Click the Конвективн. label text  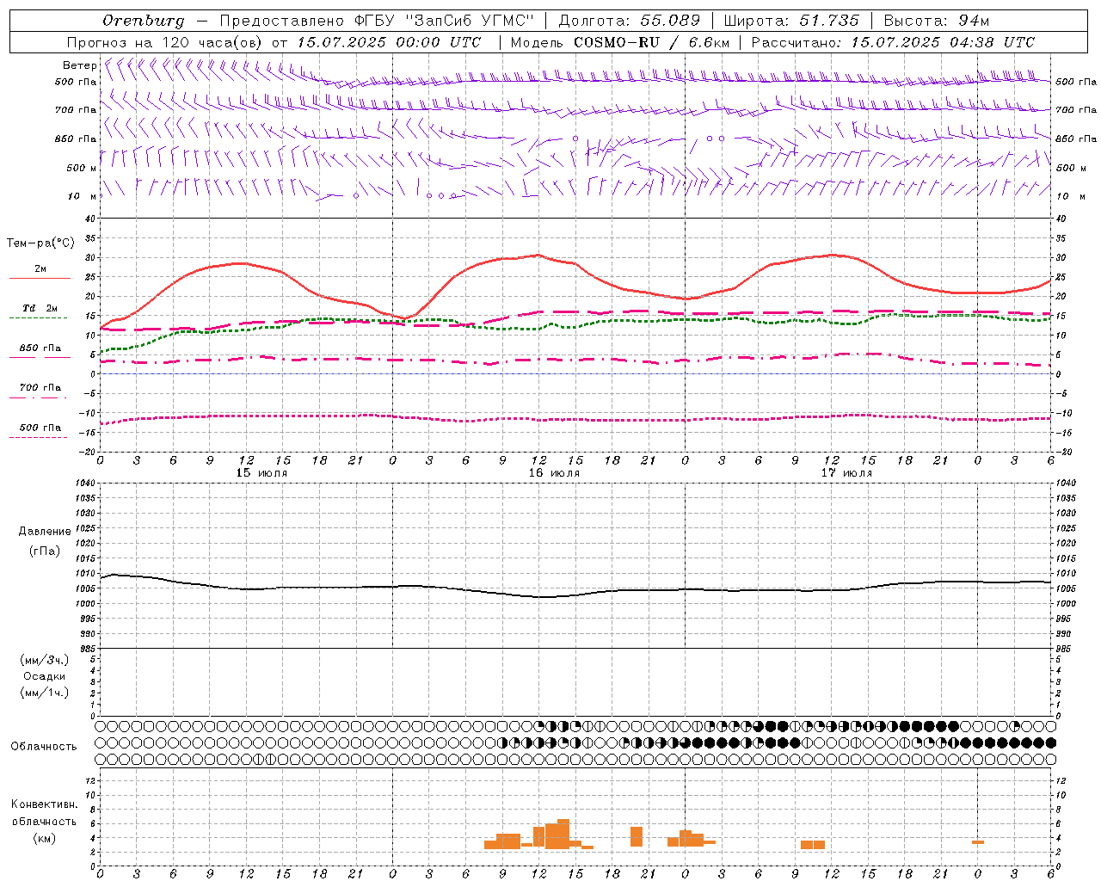44,804
